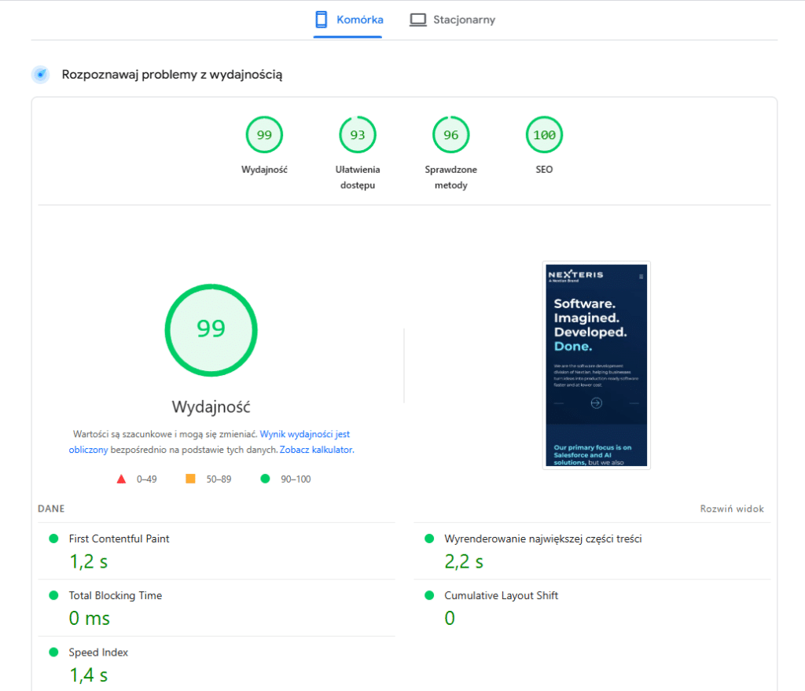Click the mobile phone icon next to Komórka
805x691 pixels.
(320, 19)
